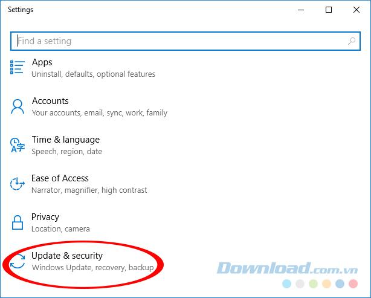The height and width of the screenshot is (298, 371).
Task: Click 'Uninstall, defaults, optional features' text
Action: tap(93, 74)
